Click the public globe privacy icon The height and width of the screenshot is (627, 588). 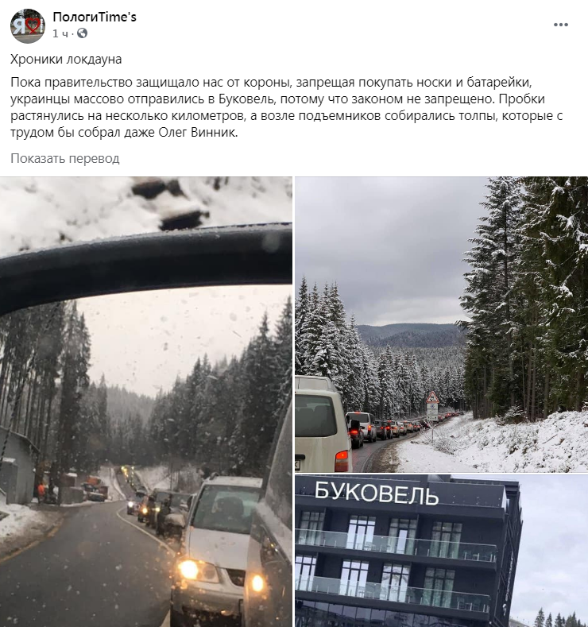coord(82,33)
